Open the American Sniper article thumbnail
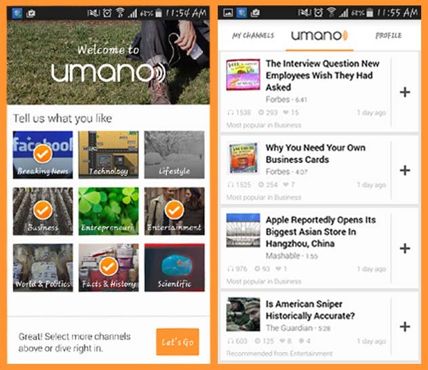Image resolution: width=428 pixels, height=370 pixels. [x=244, y=314]
